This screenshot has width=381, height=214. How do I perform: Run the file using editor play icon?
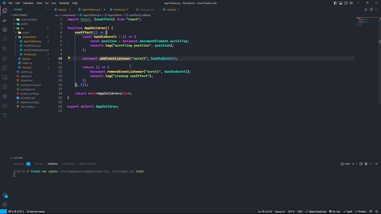tap(366, 10)
